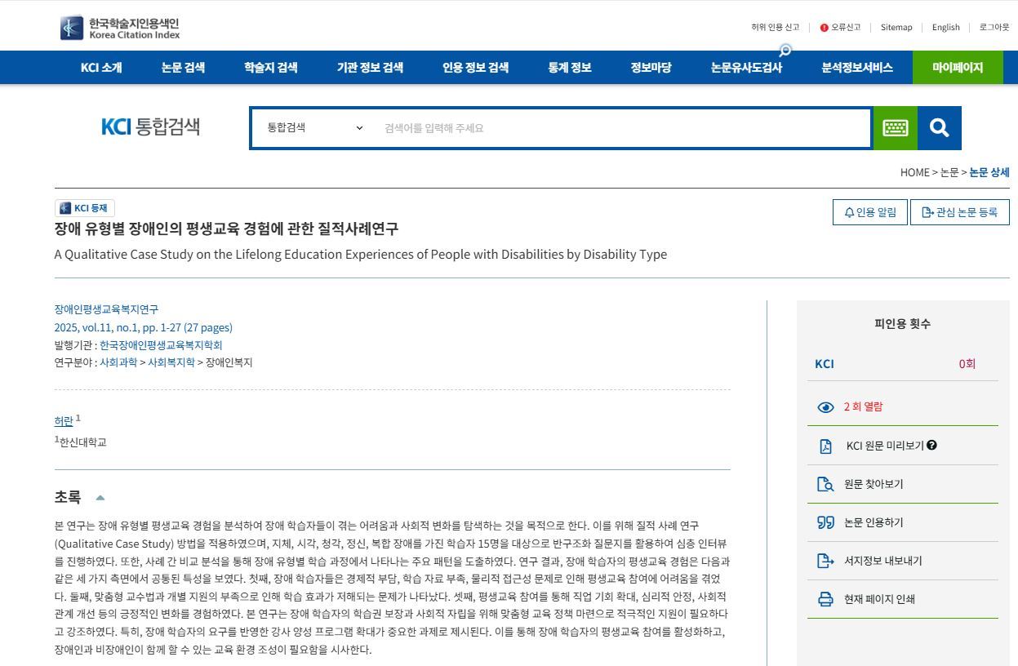Click 논문 인용하기 text
The height and width of the screenshot is (666, 1018).
coord(874,522)
